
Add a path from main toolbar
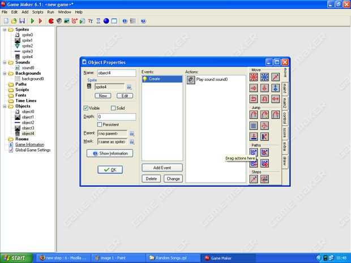75,21
